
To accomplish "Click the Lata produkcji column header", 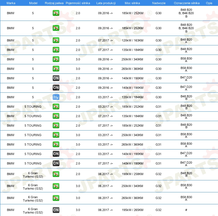I will (106, 3).
